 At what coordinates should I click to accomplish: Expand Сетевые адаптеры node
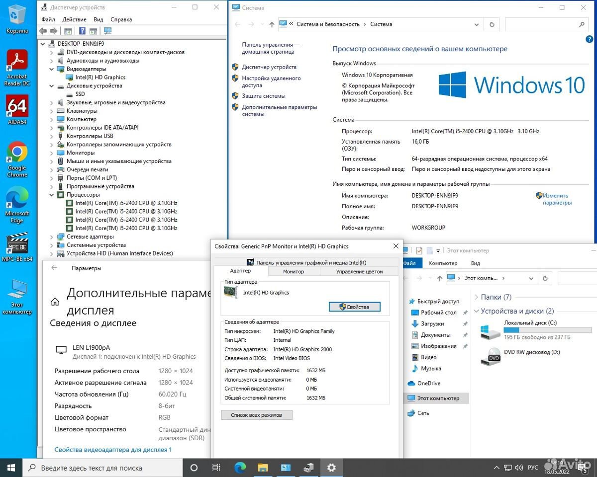[x=52, y=237]
